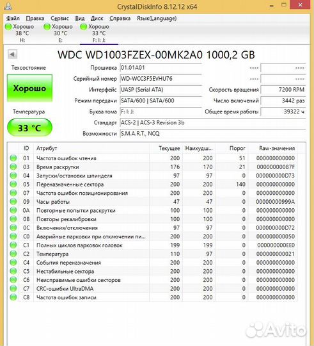The image size is (314, 346).
Task: Click the Атрибут column header
Action: point(91,148)
